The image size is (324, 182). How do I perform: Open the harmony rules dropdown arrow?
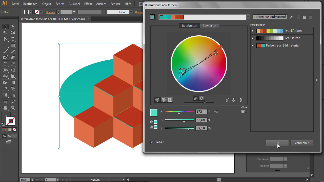248,17
